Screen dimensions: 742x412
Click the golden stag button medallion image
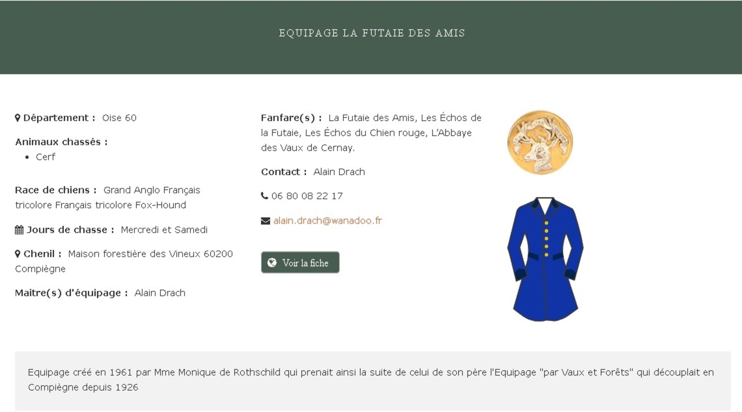pyautogui.click(x=540, y=143)
